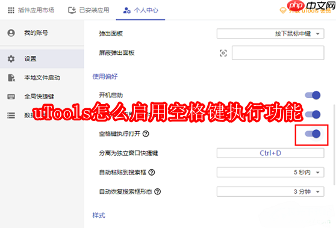The height and width of the screenshot is (228, 336).
Task: Toggle the 开机启动 switch
Action: point(313,95)
